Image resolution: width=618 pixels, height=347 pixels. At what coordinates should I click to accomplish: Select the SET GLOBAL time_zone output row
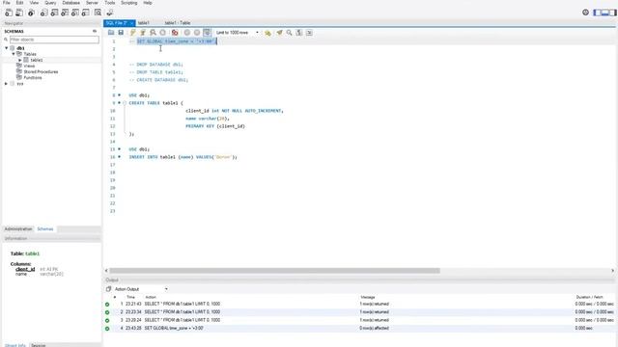tap(359, 328)
